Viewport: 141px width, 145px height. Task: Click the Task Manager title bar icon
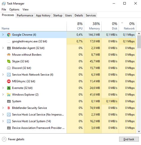pos(4,4)
